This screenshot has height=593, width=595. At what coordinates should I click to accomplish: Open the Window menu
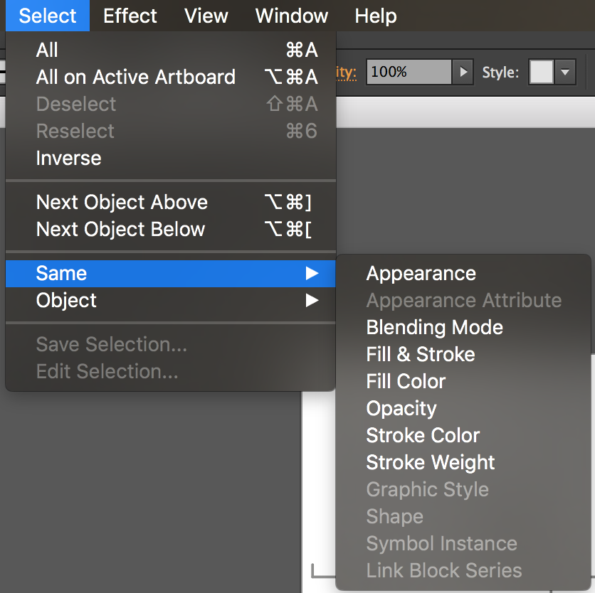pos(291,16)
